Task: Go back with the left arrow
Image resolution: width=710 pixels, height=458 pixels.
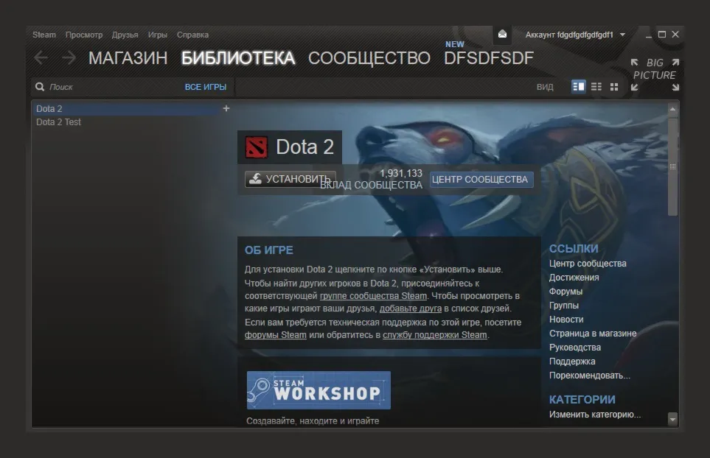Action: point(41,57)
